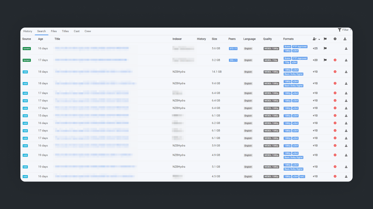Show rejection warning for 3.2 GB release
373x209 pixels.
[335, 60]
